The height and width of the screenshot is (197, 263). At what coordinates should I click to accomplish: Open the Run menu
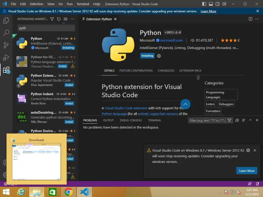coord(70,4)
